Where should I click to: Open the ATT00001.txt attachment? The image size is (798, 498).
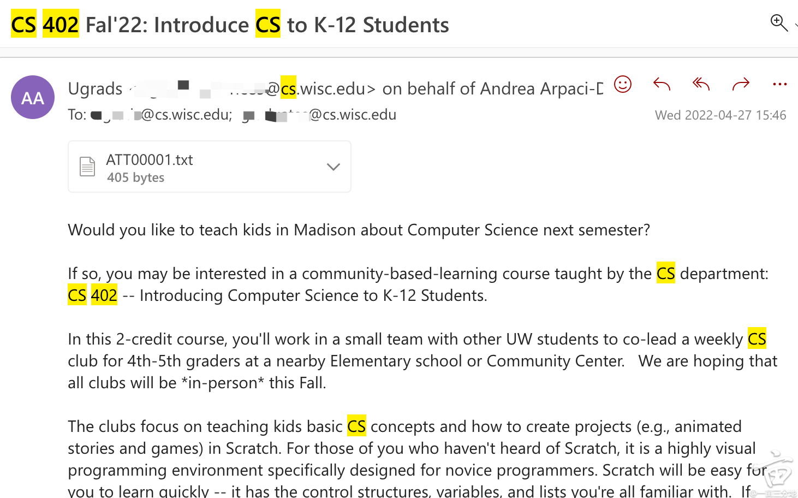pos(150,160)
